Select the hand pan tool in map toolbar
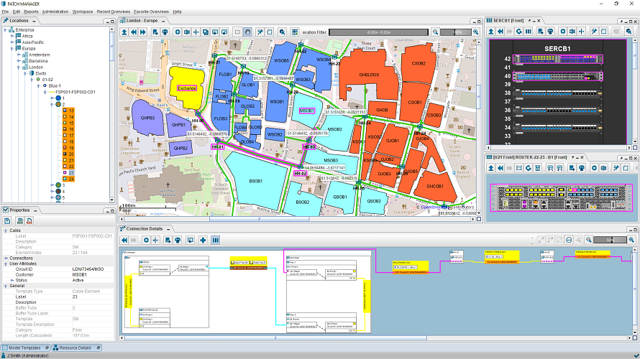Viewport: 640px width, 359px height. (247, 32)
